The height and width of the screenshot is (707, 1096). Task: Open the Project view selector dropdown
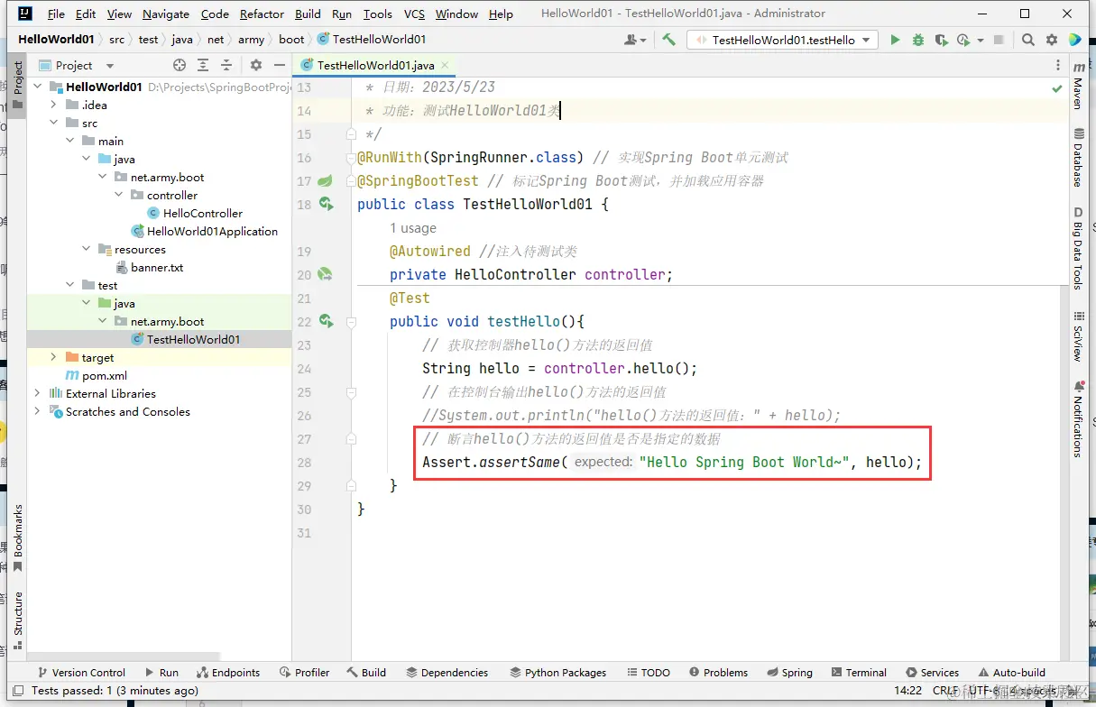(x=78, y=65)
